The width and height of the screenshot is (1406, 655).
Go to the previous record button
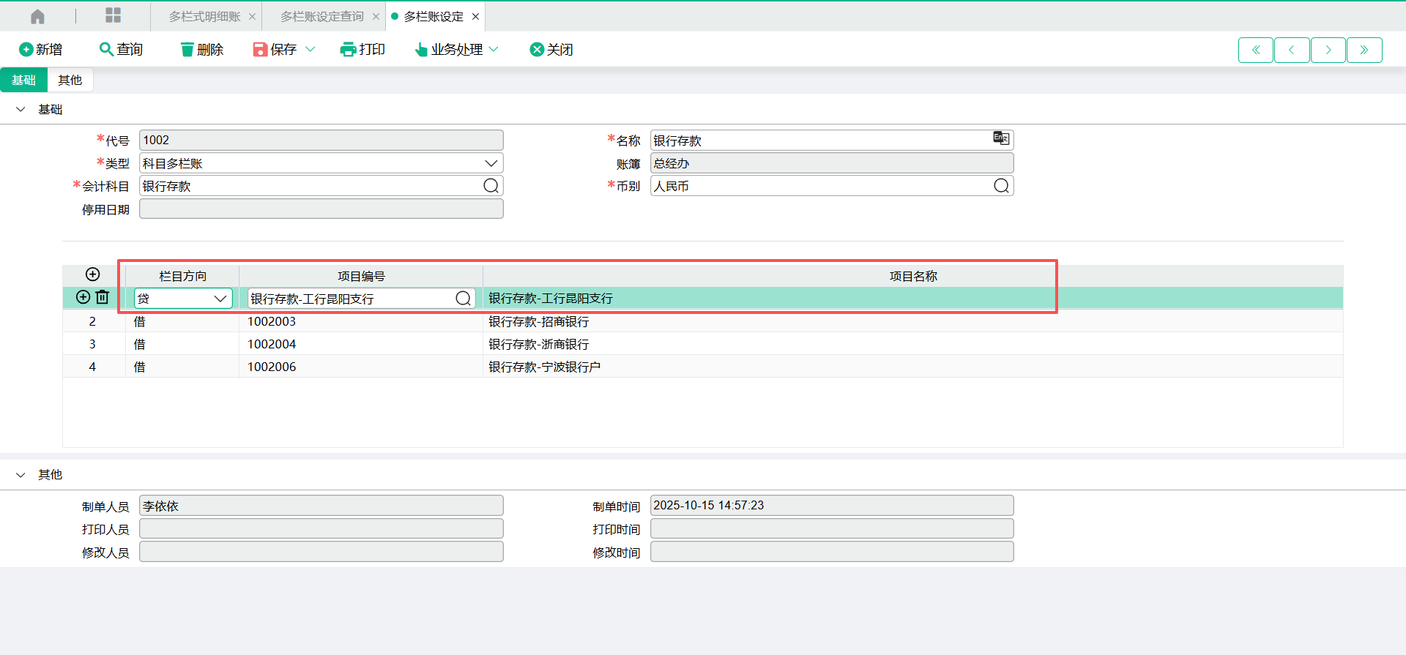click(x=1291, y=50)
